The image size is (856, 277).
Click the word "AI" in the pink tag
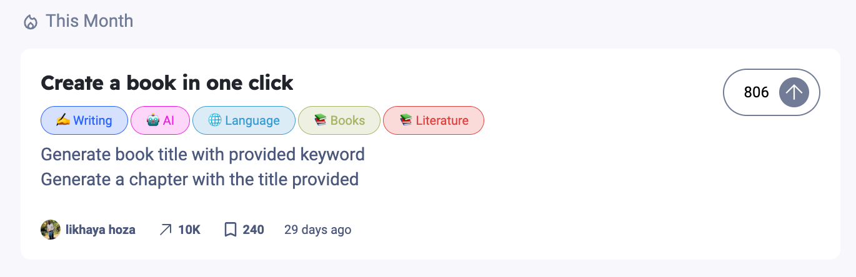pyautogui.click(x=169, y=120)
